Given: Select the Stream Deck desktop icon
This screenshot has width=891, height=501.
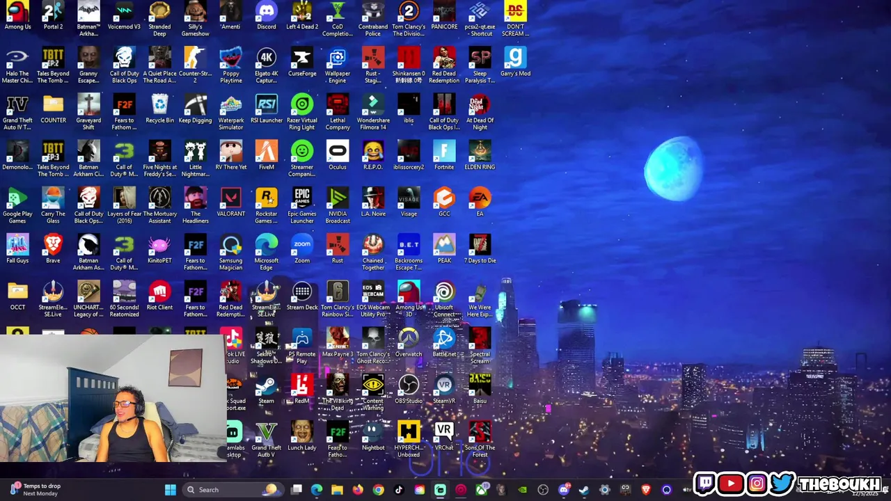Looking at the screenshot, I should tap(302, 295).
